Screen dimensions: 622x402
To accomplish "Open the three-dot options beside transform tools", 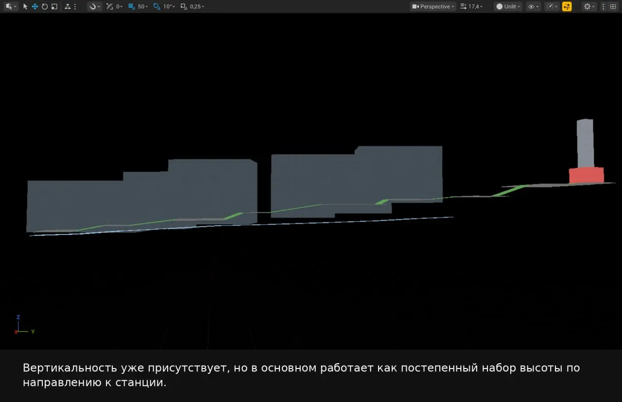I will click(75, 6).
